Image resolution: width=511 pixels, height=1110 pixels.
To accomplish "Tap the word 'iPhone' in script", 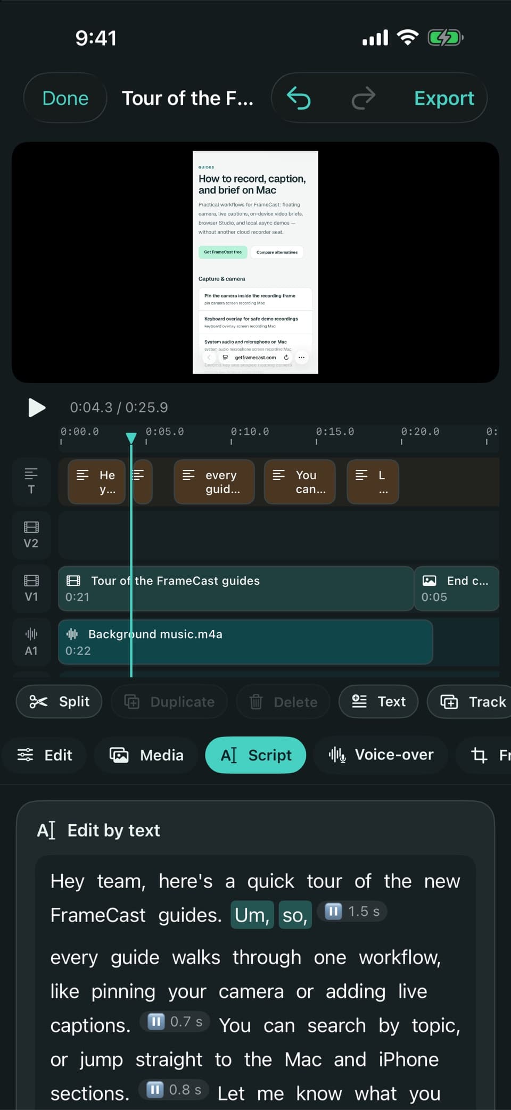I will [409, 1059].
